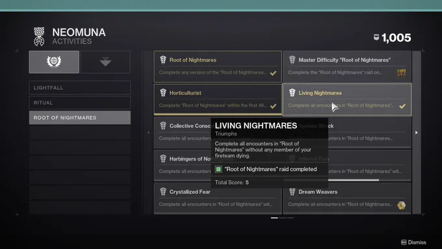
Task: Click the Esc key icon beside Dismiss
Action: click(x=404, y=242)
